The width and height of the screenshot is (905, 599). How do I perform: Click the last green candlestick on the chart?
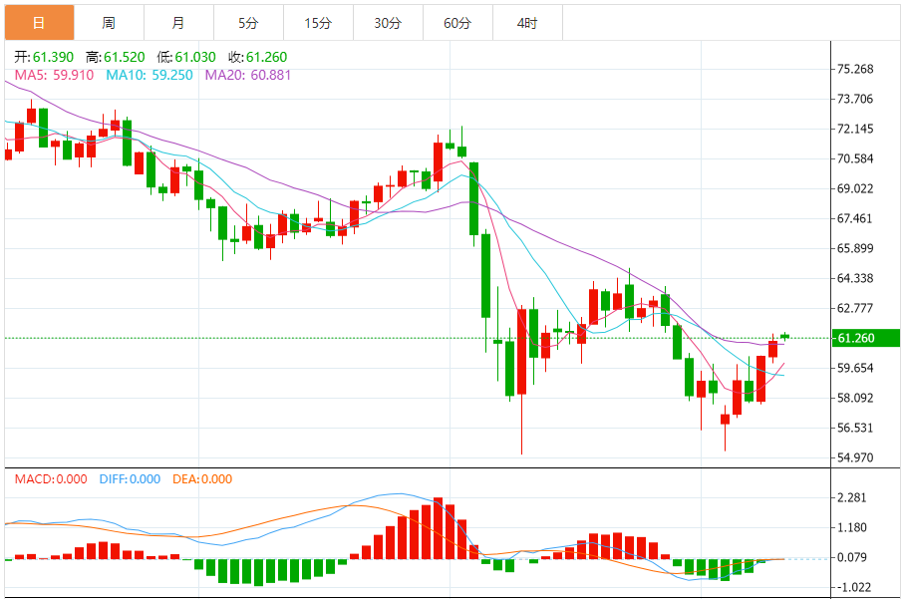[x=785, y=336]
